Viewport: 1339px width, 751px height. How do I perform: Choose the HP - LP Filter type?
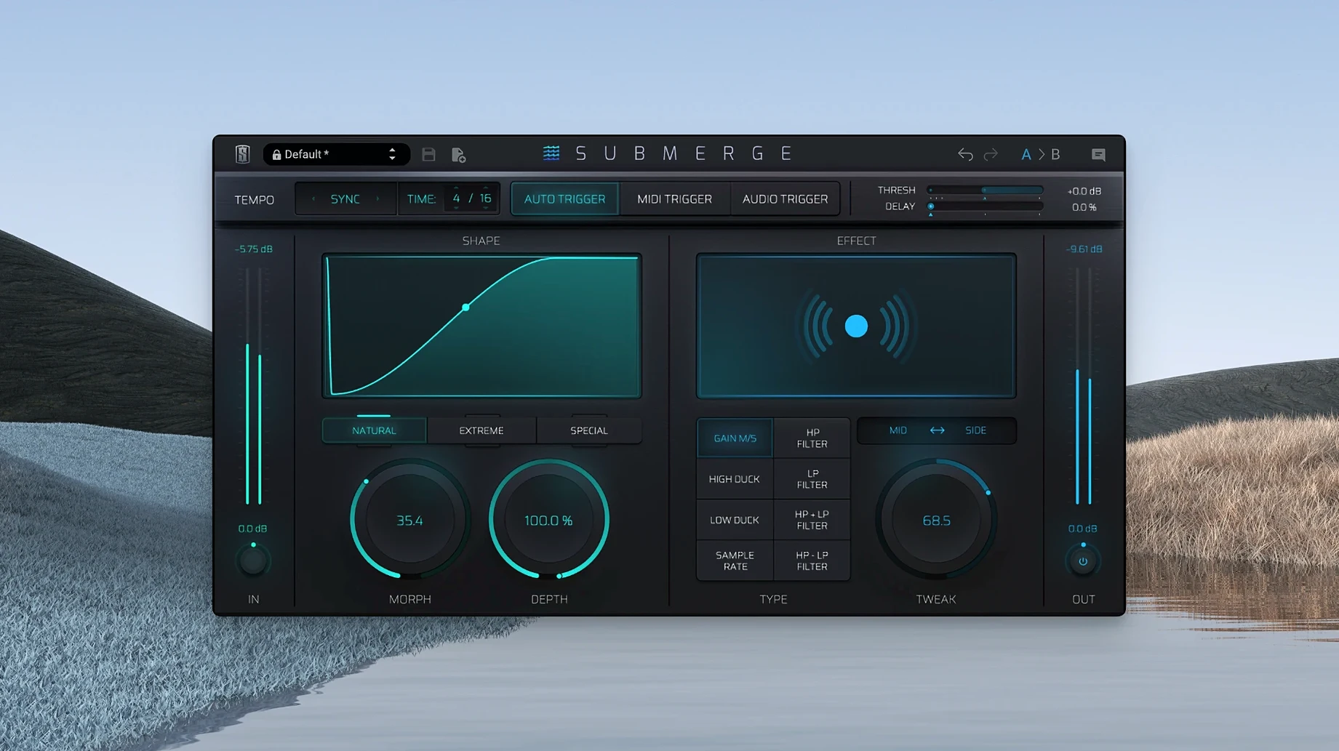click(x=812, y=561)
